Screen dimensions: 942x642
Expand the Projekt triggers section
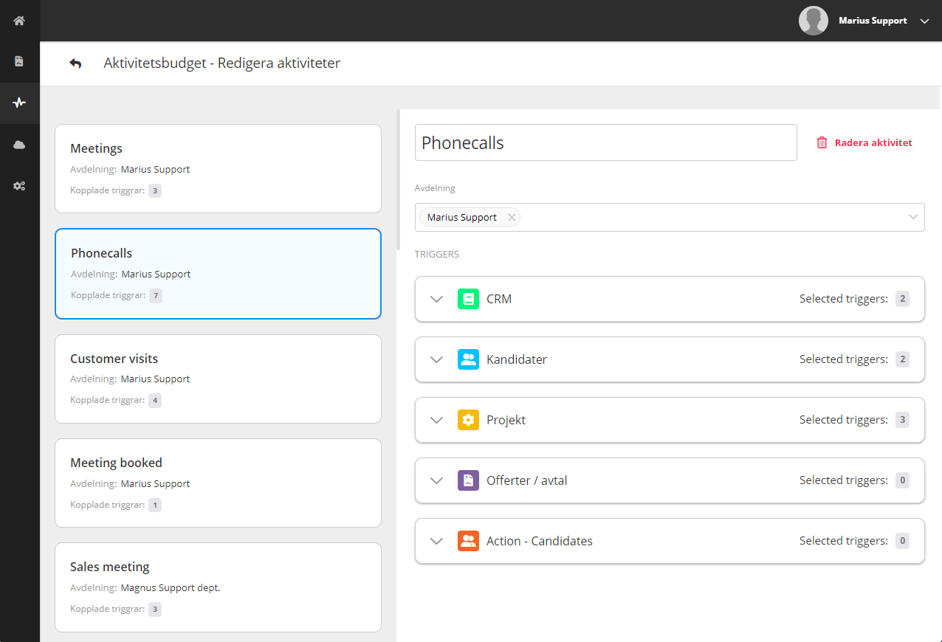(436, 420)
